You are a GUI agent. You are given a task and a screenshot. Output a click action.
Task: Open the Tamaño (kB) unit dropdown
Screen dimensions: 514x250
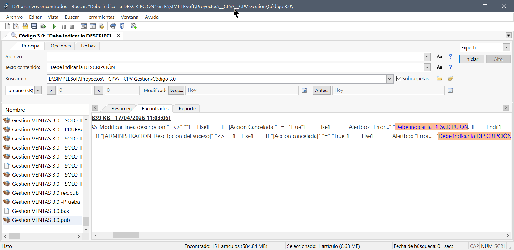(38, 90)
